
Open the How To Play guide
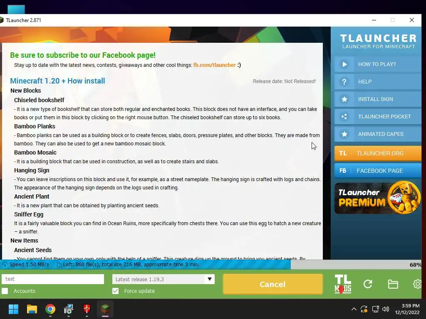[378, 64]
